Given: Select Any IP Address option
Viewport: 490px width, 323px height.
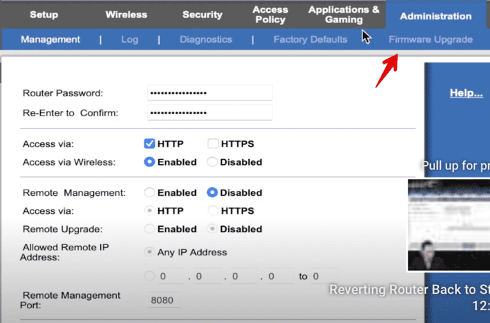Looking at the screenshot, I should coord(150,252).
